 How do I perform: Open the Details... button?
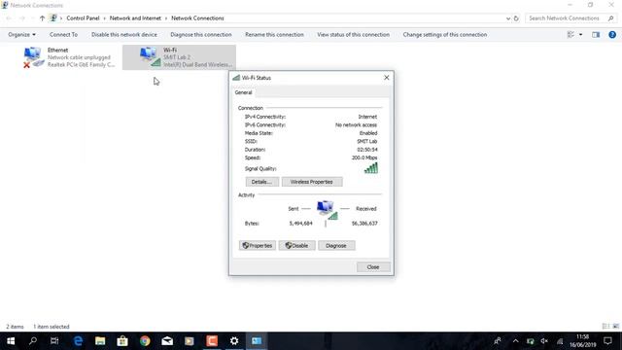pos(261,182)
